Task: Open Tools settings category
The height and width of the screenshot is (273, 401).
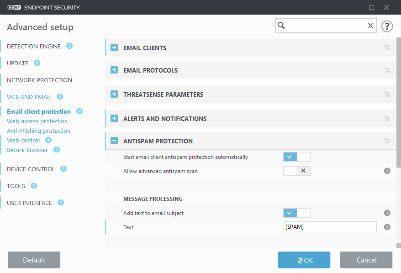Action: [x=16, y=186]
